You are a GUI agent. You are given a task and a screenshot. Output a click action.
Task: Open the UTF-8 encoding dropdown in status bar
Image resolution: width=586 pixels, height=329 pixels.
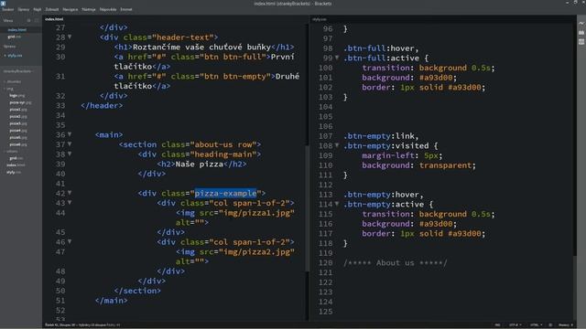point(515,325)
